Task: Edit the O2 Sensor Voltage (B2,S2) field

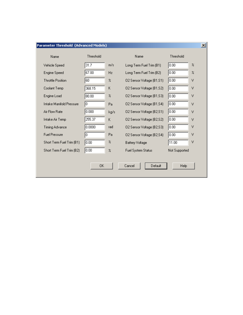Action: (x=178, y=119)
